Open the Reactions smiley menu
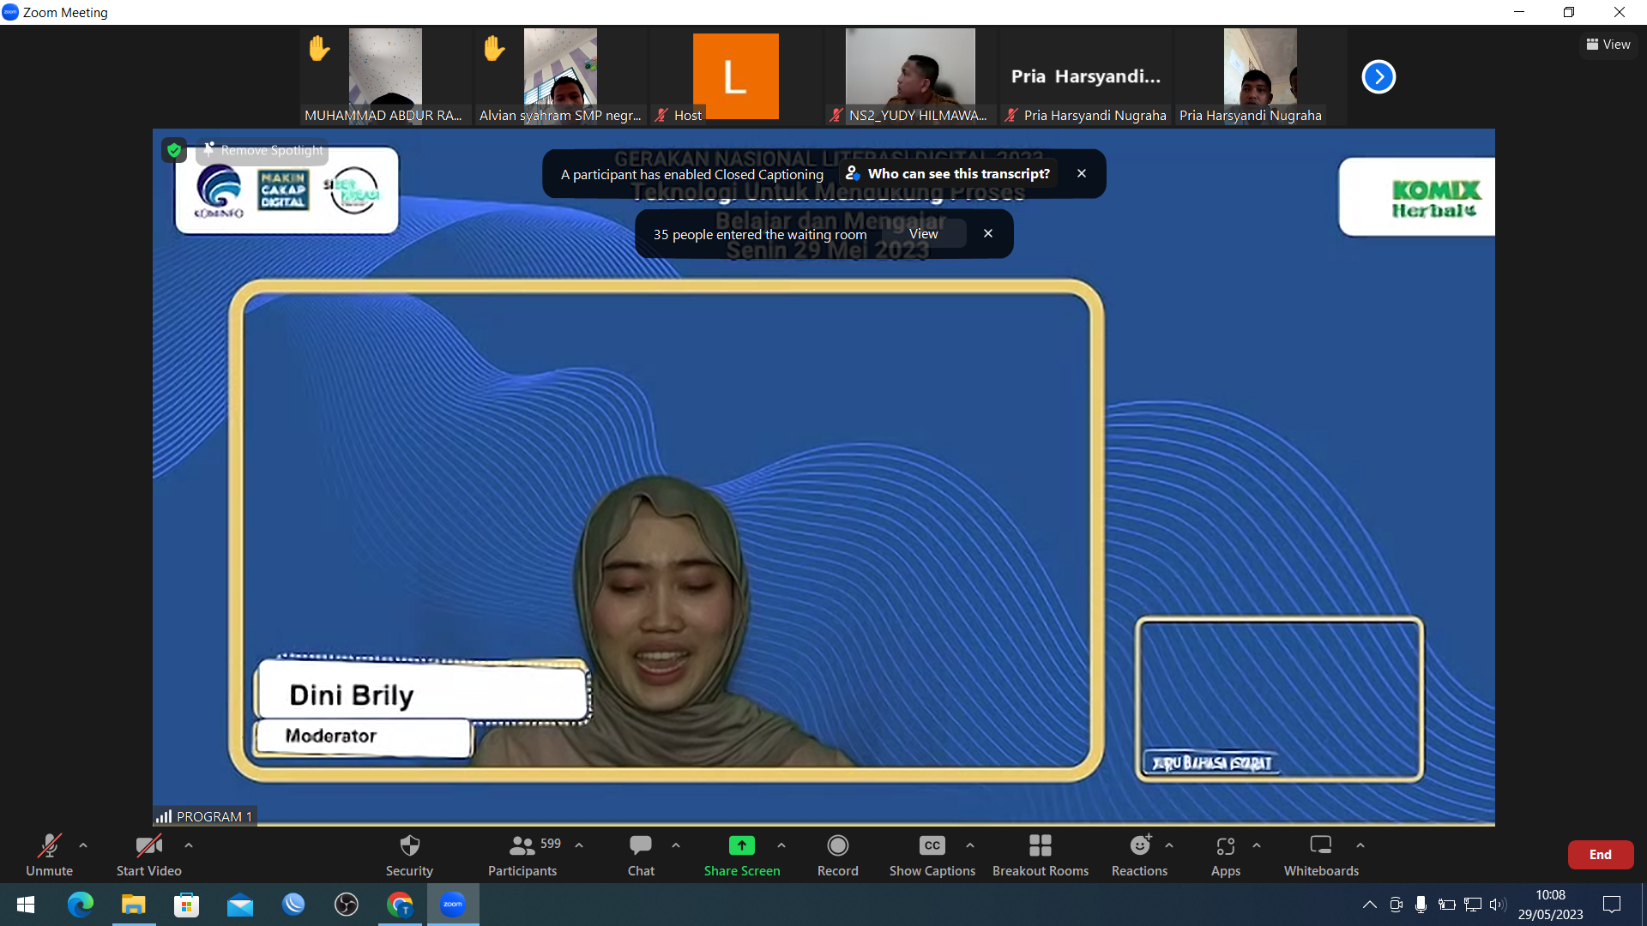 coord(1139,855)
